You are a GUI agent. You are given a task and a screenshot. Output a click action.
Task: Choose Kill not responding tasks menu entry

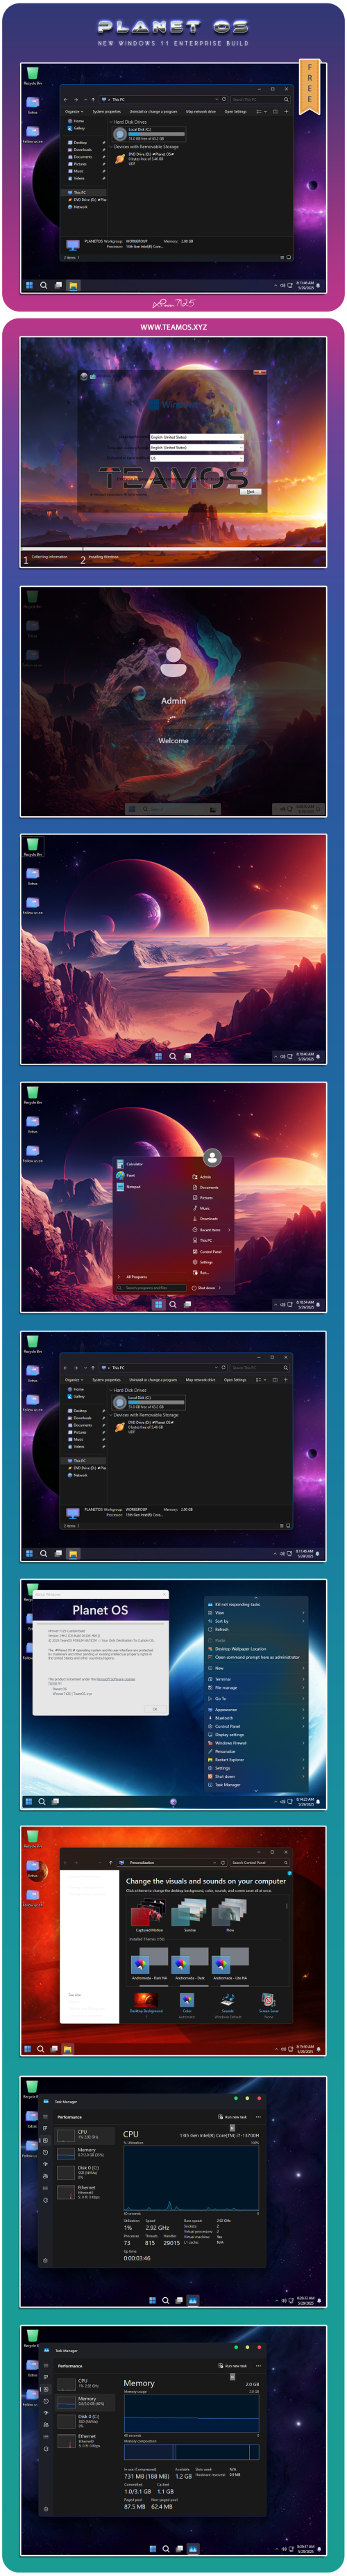(255, 1604)
